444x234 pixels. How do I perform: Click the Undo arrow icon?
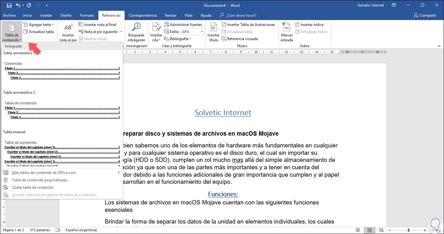18,5
